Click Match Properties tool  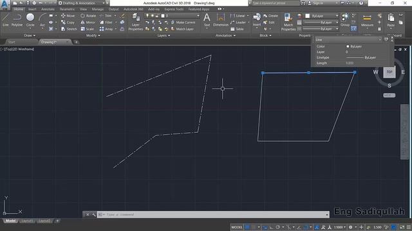point(288,22)
